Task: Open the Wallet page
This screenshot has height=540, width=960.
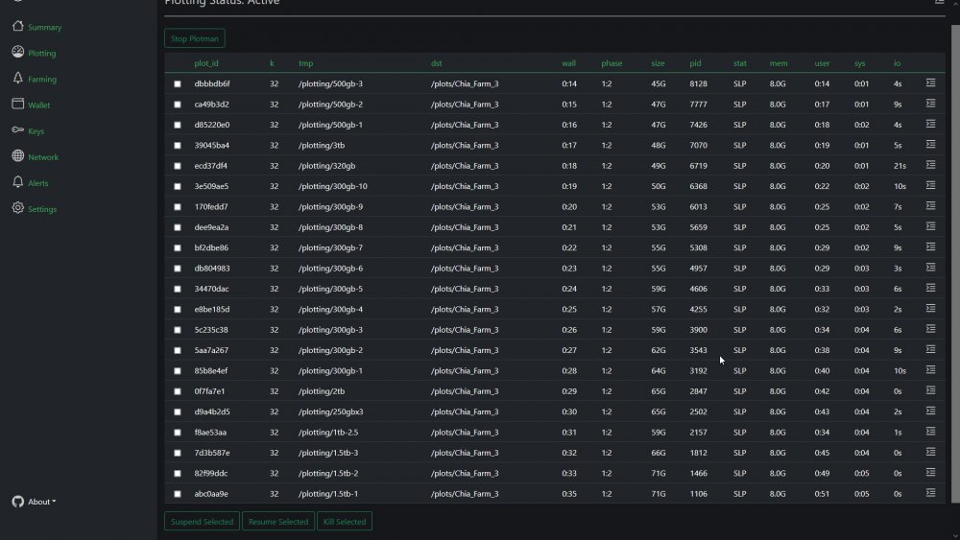Action: [x=39, y=106]
